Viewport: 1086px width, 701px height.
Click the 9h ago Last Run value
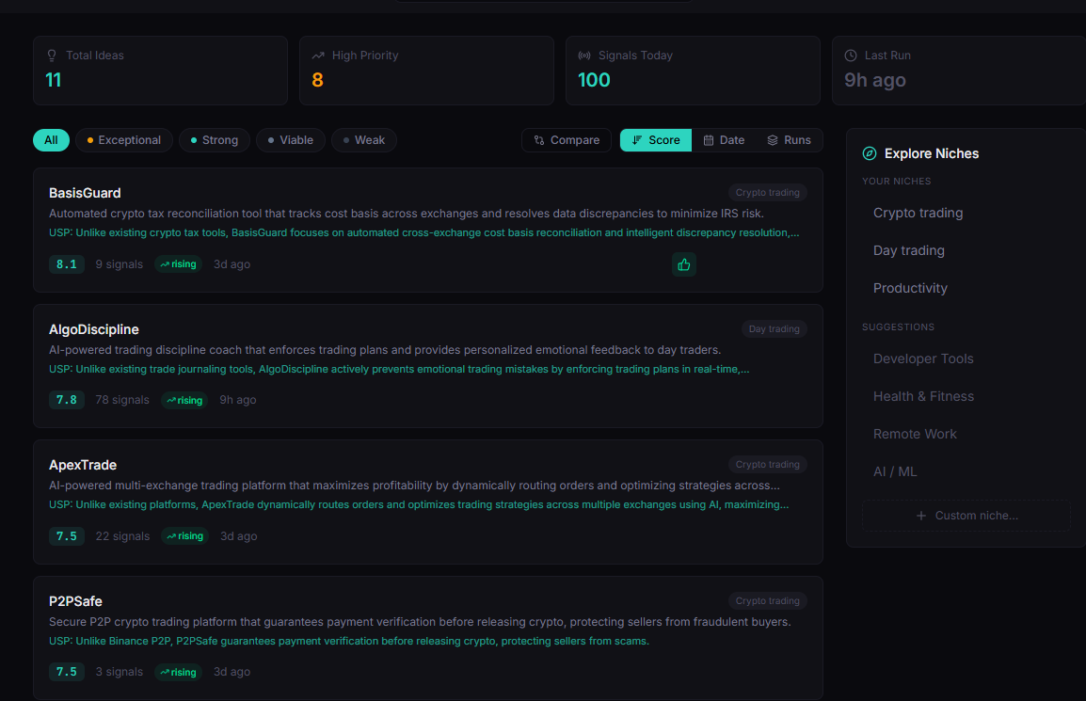[x=875, y=80]
